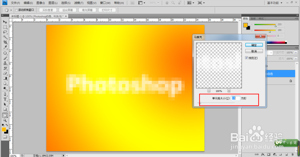The image size is (300, 157).
Task: Select the Move tool
Action: point(5,22)
